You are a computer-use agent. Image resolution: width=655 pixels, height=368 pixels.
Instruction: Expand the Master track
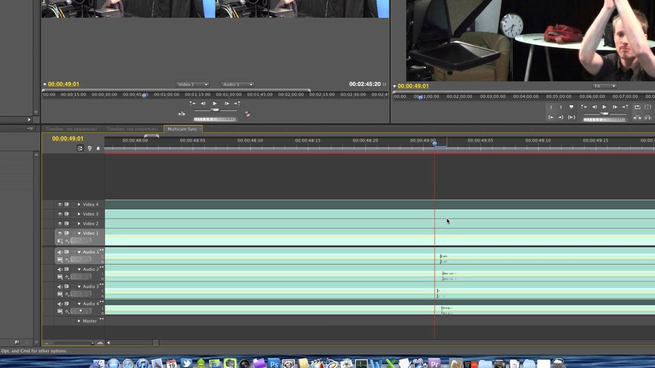click(79, 321)
